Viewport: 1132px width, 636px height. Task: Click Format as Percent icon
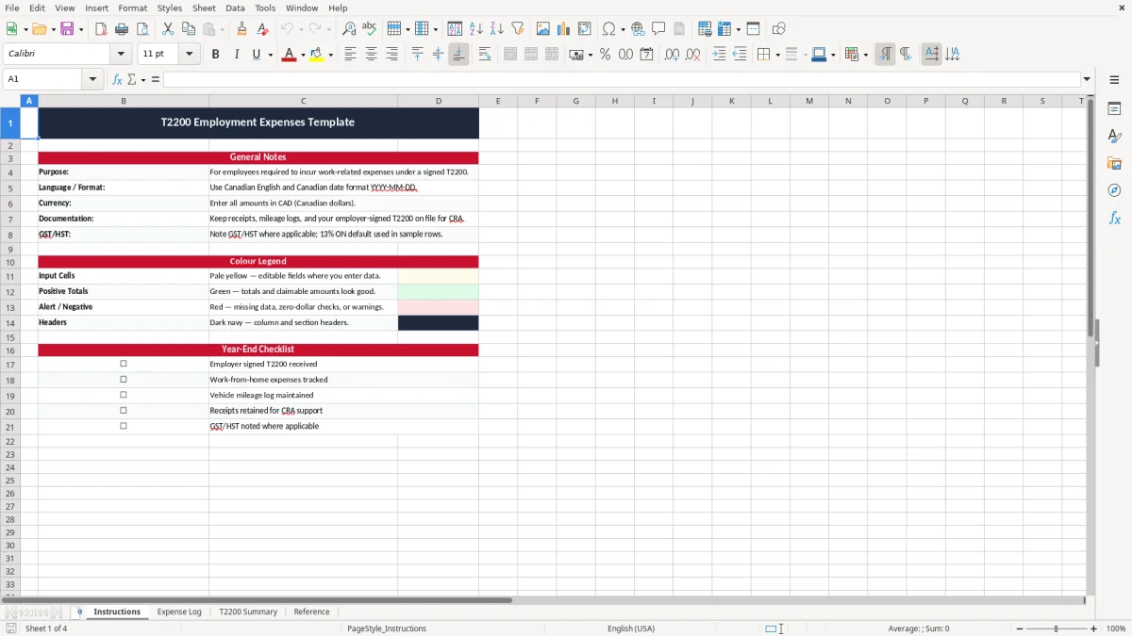[605, 55]
